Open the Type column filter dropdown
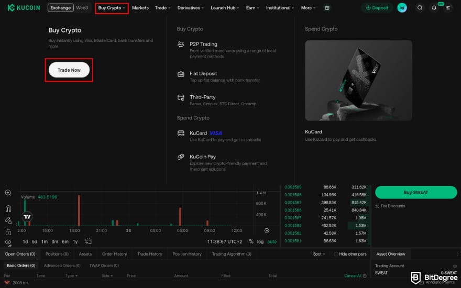Screen dimensions: 461x288 tap(71, 275)
